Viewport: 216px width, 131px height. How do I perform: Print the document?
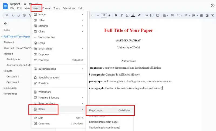[24, 15]
